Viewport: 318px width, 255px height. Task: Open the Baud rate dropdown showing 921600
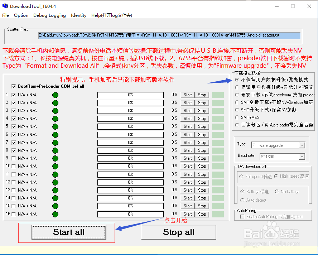pyautogui.click(x=282, y=157)
